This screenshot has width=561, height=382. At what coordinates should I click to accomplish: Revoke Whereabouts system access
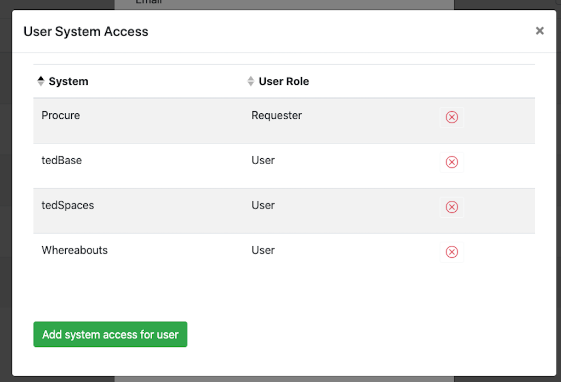[451, 252]
